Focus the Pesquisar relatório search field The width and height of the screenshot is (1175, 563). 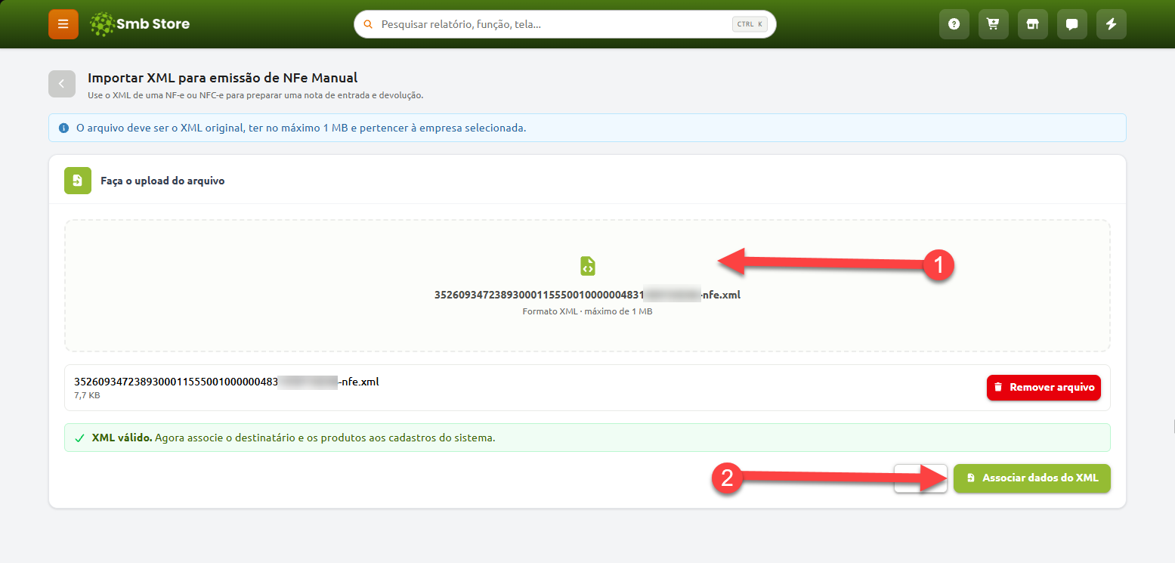pyautogui.click(x=564, y=24)
